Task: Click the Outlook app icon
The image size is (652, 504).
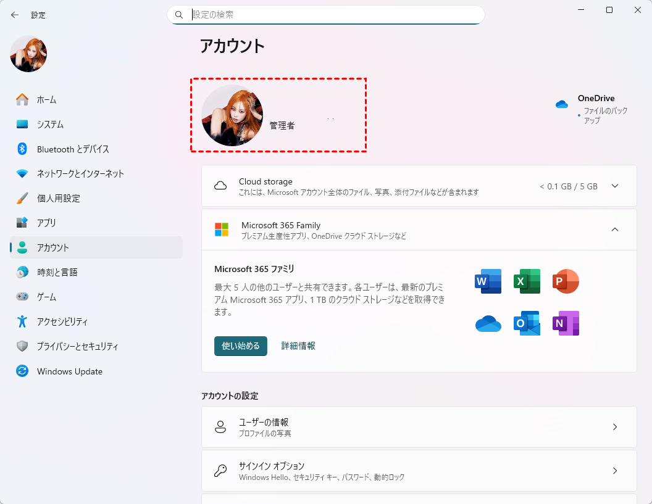Action: 527,323
